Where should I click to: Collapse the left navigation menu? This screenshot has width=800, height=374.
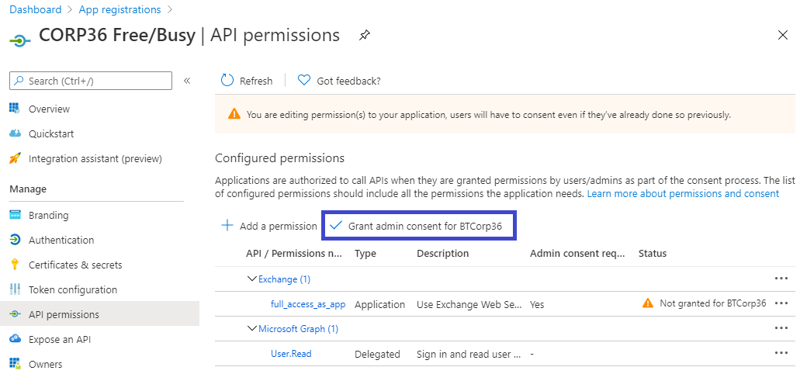[187, 81]
